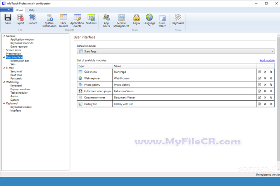Delete the Photo Gallery module
The image size is (280, 186).
point(265,84)
